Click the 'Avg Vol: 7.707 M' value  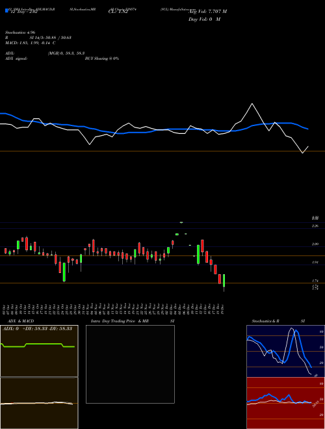click(x=207, y=12)
